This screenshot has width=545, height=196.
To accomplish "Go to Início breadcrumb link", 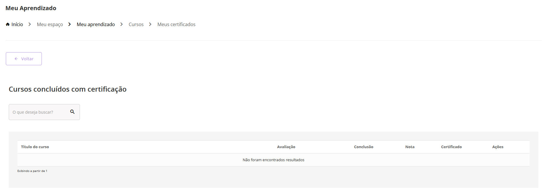I will (17, 24).
